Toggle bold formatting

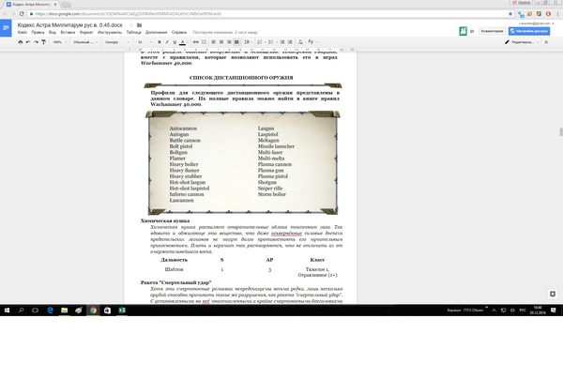(160, 41)
